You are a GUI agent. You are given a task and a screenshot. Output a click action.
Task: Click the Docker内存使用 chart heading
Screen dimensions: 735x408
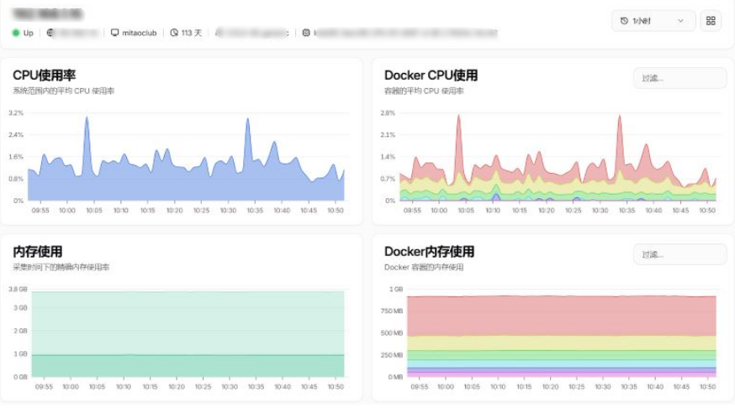click(x=429, y=251)
